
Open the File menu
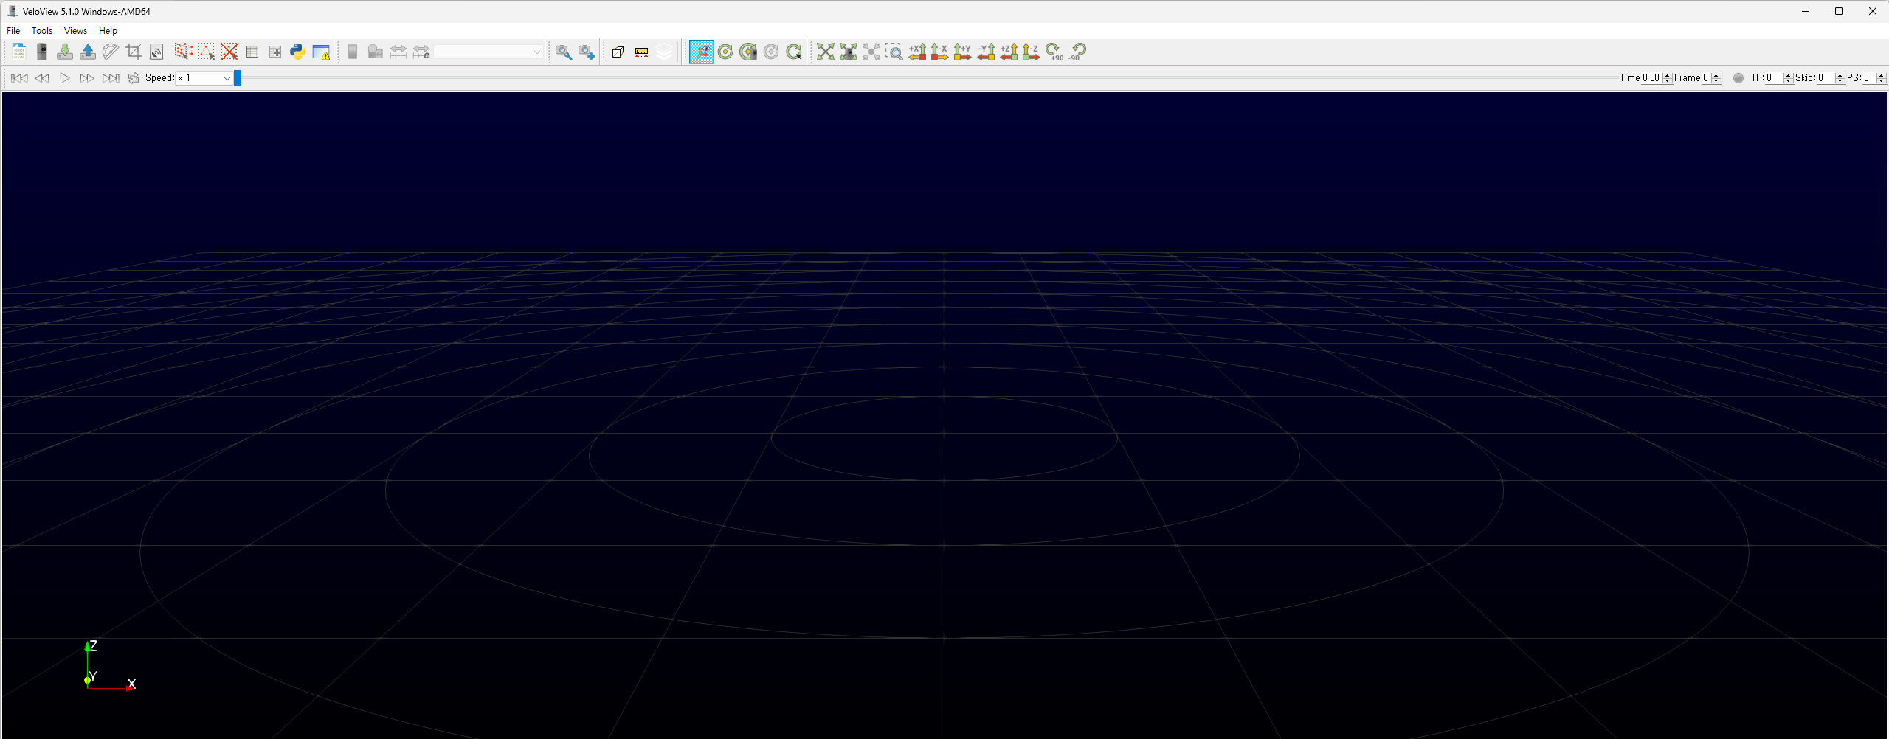pos(13,30)
